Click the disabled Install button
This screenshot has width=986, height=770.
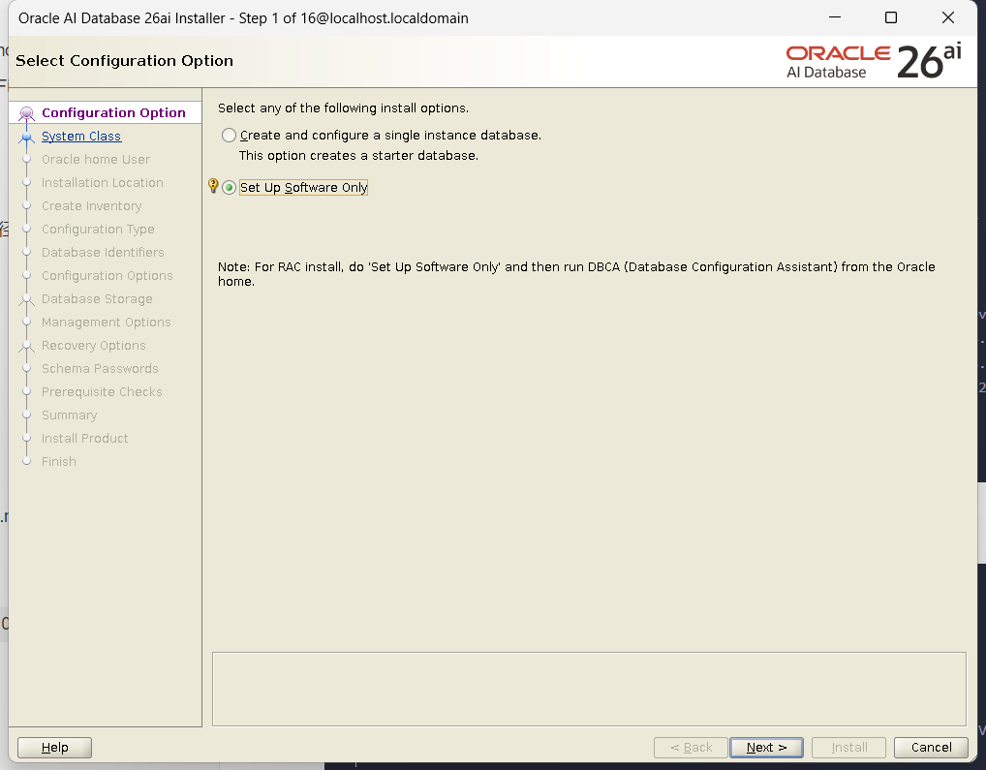pos(848,748)
